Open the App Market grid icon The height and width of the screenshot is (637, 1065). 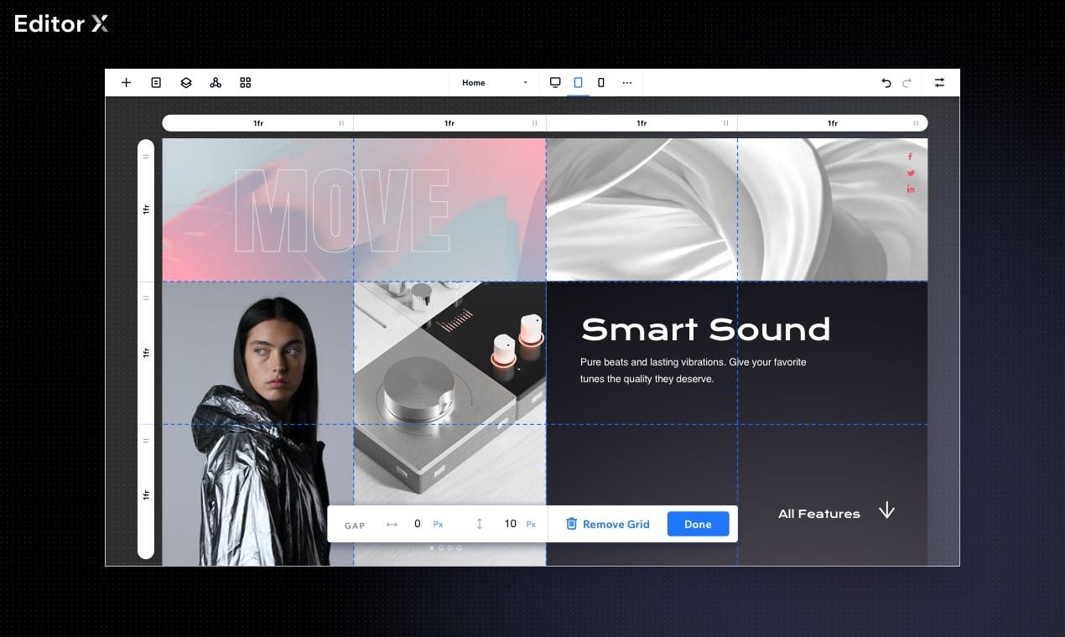pyautogui.click(x=246, y=83)
